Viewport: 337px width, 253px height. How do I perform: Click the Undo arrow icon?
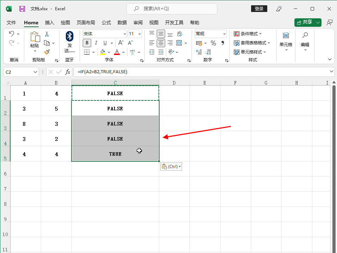(x=12, y=33)
